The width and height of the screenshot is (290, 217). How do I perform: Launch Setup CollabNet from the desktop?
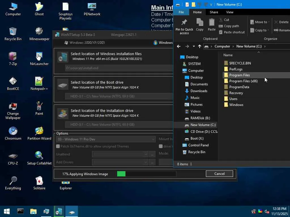click(x=39, y=158)
